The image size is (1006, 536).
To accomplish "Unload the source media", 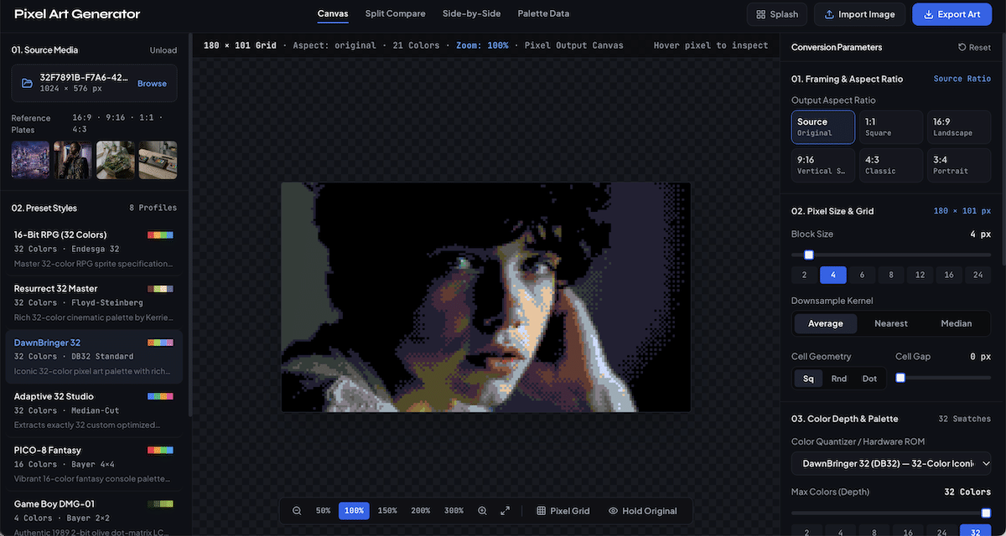I will coord(163,50).
